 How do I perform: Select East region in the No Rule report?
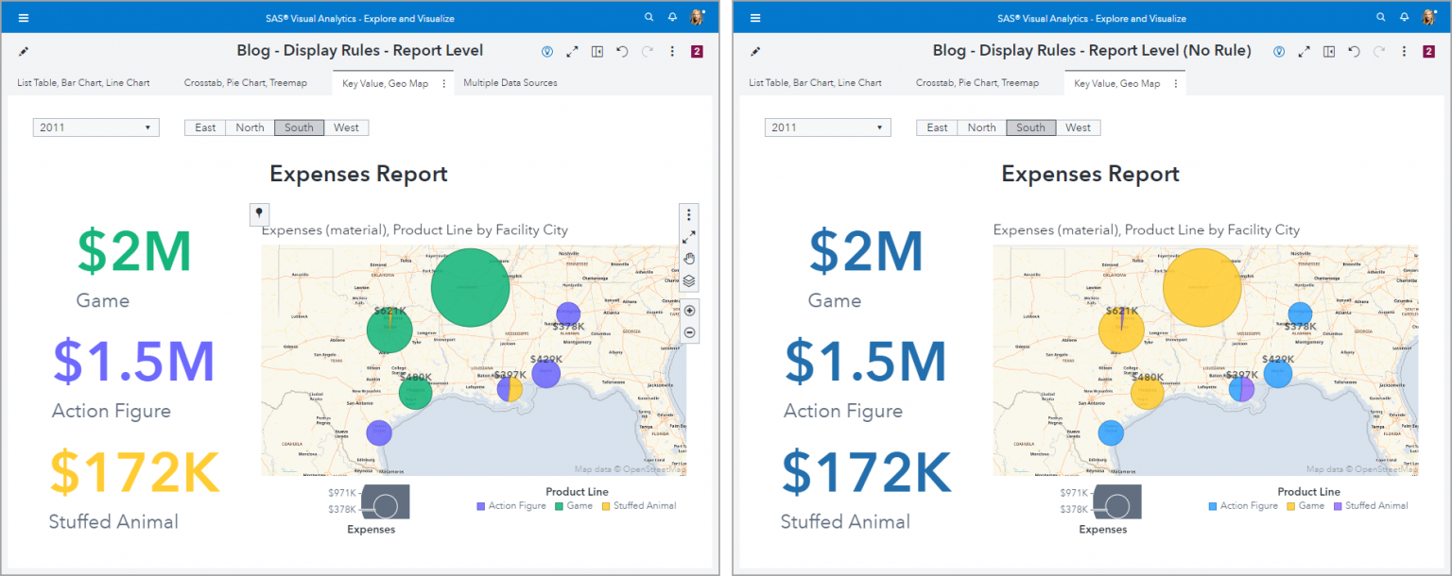click(937, 127)
